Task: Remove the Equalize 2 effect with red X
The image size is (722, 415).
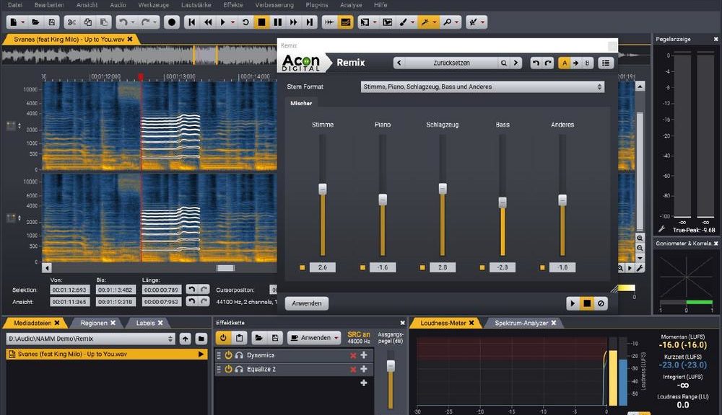Action: tap(353, 369)
